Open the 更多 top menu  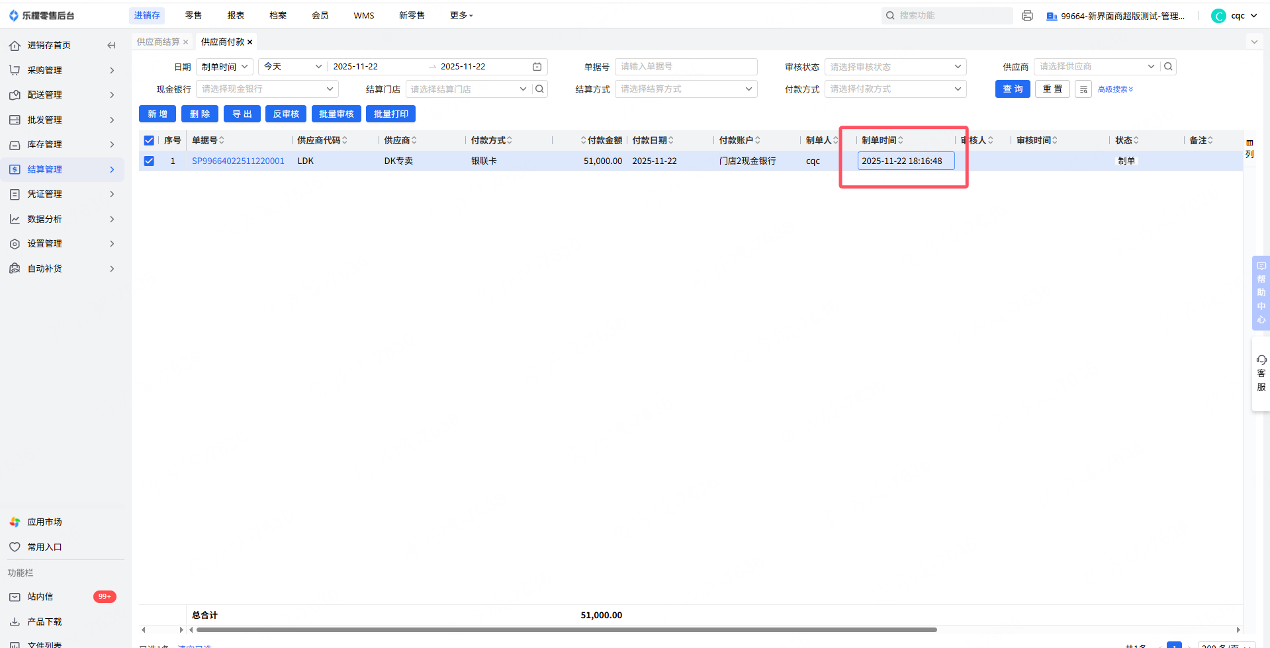tap(461, 16)
